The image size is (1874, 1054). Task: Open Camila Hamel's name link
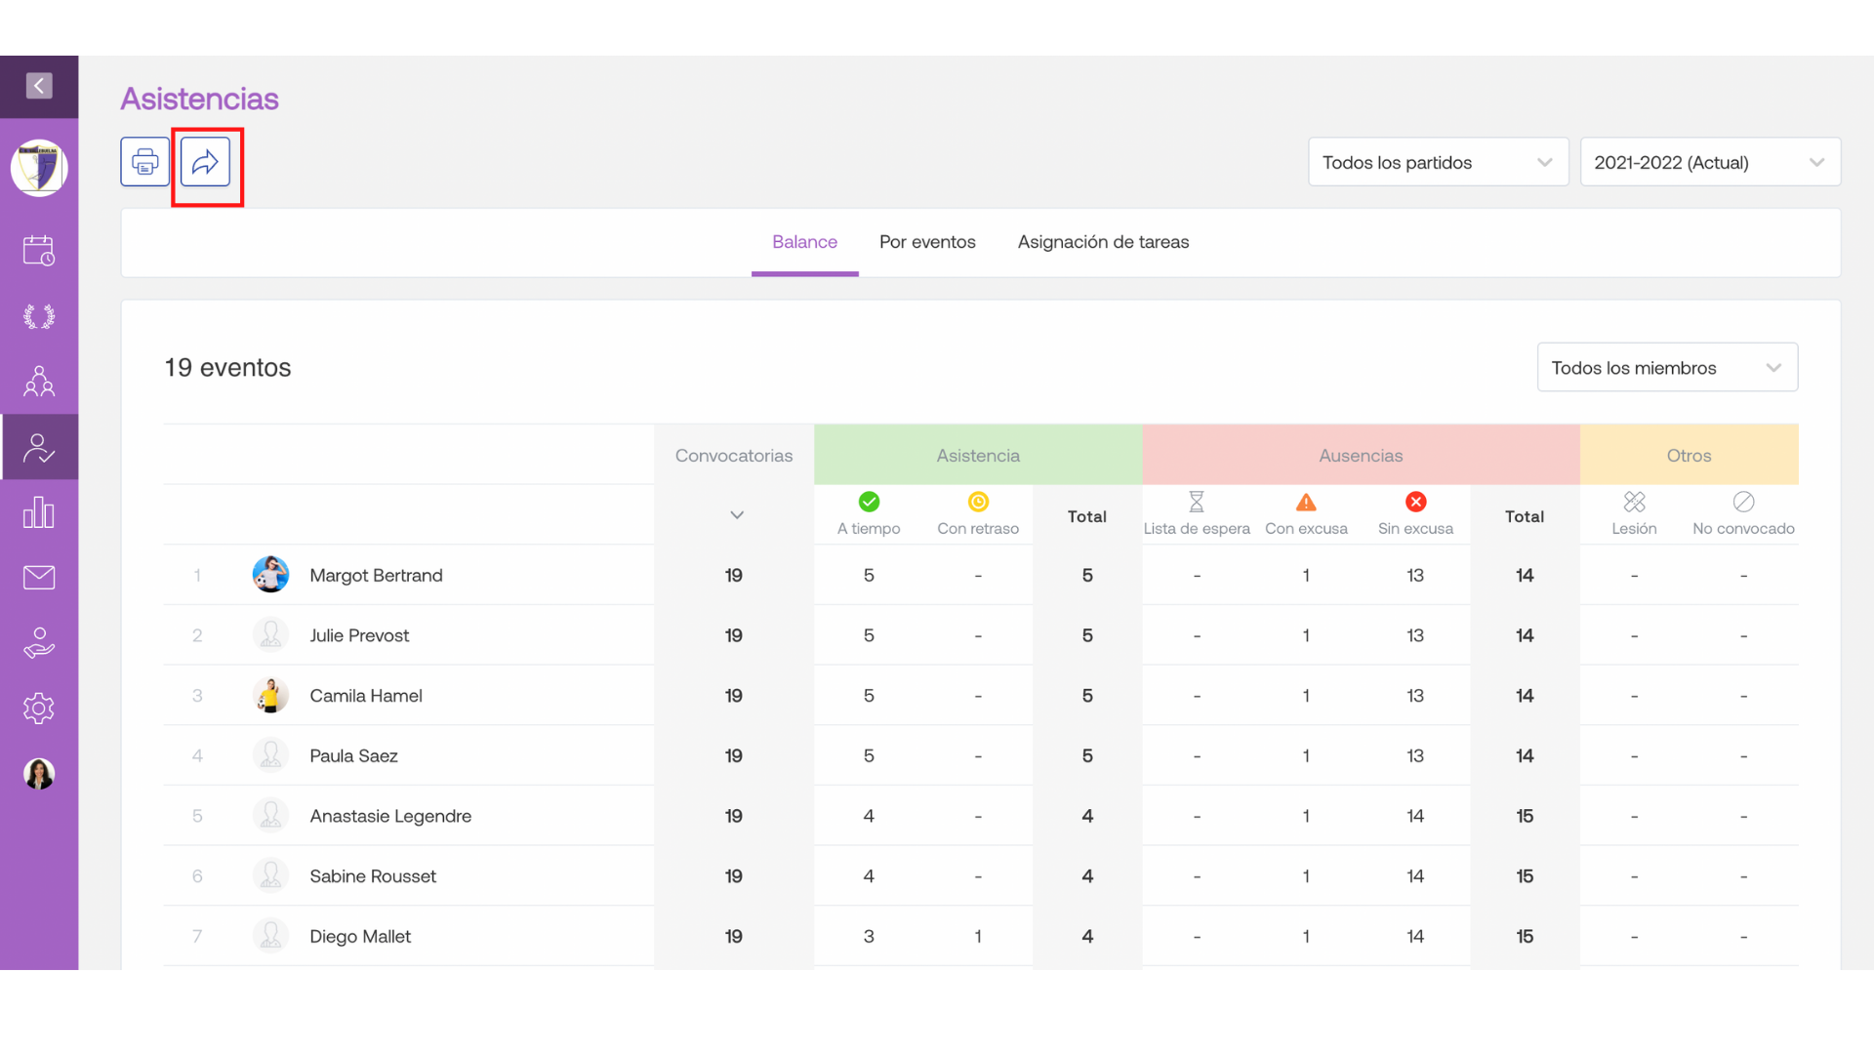coord(366,696)
